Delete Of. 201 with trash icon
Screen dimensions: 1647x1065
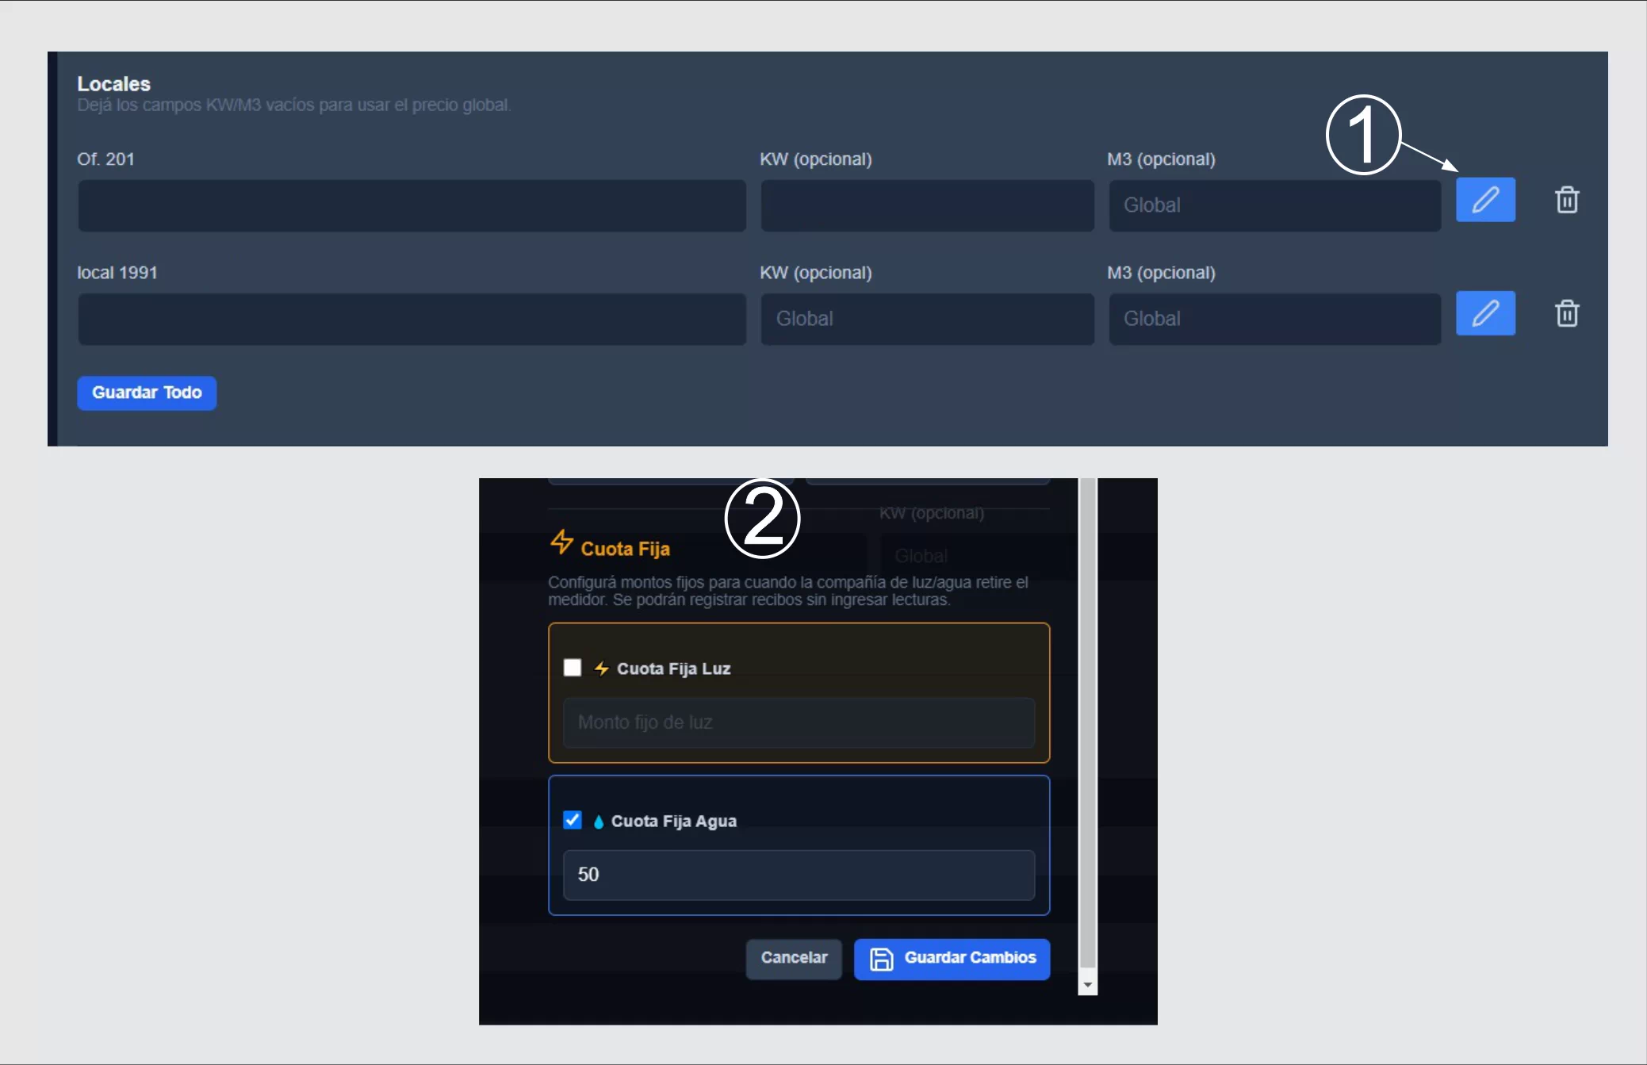(x=1567, y=200)
